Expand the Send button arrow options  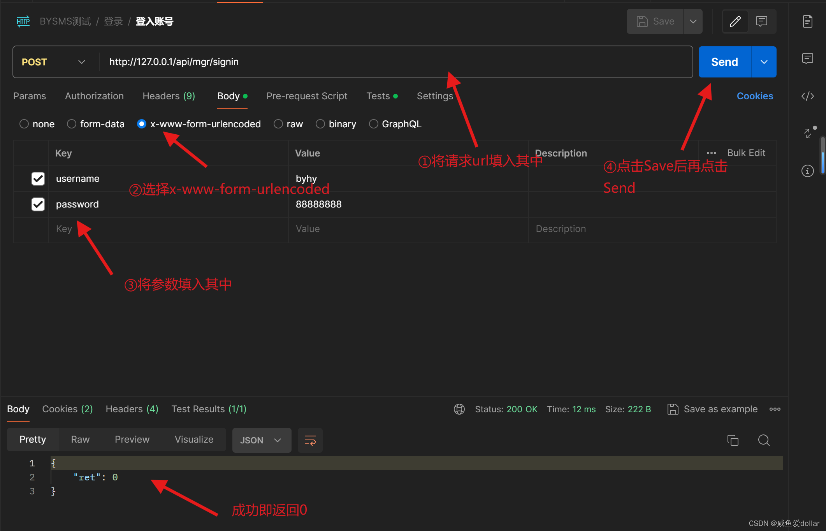764,62
